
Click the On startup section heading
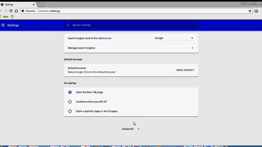pos(70,83)
